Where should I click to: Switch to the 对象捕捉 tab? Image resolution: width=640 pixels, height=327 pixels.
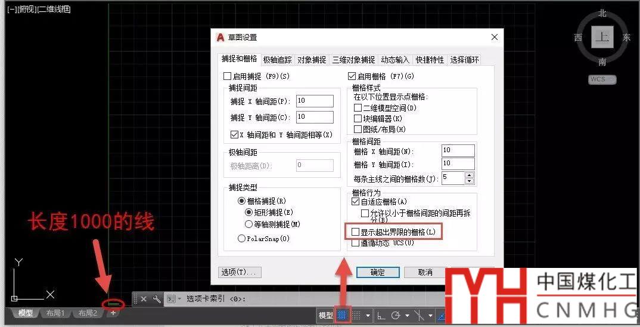click(x=312, y=60)
